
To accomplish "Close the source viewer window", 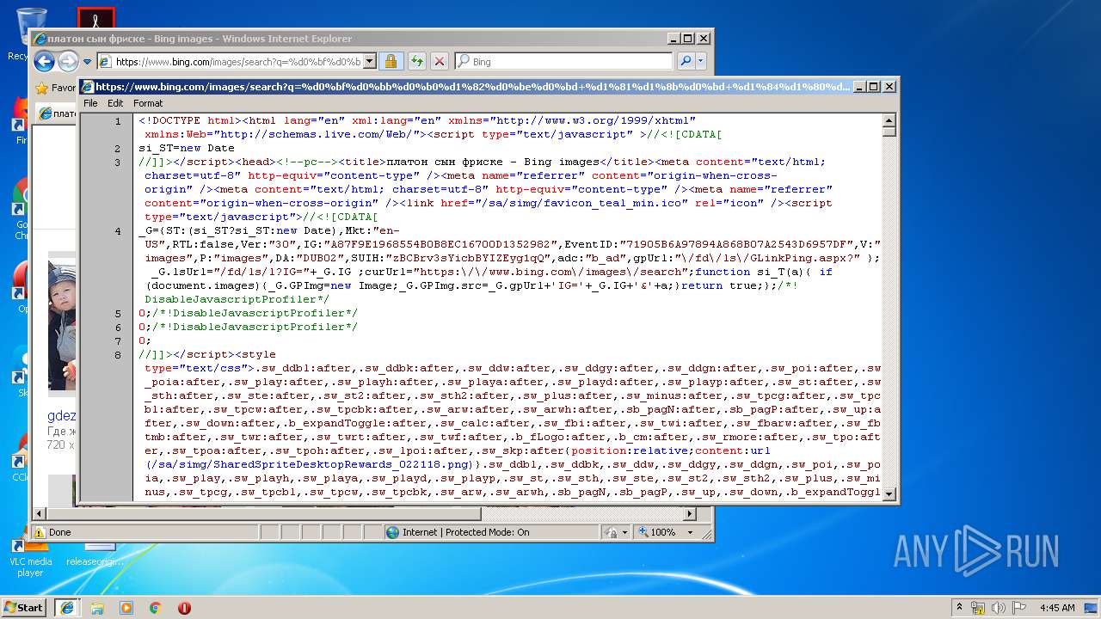I will [889, 86].
